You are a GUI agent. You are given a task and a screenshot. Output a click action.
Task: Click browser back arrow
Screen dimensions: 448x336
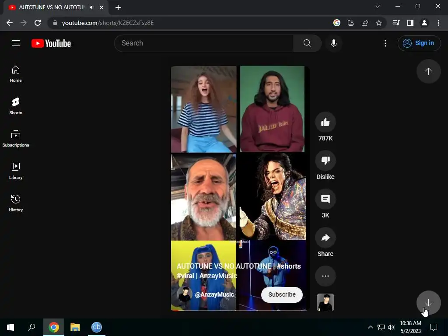pyautogui.click(x=10, y=23)
